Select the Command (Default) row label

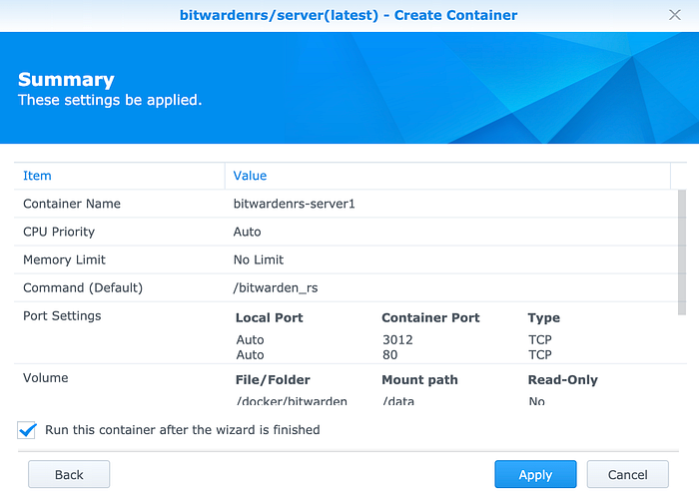click(83, 287)
